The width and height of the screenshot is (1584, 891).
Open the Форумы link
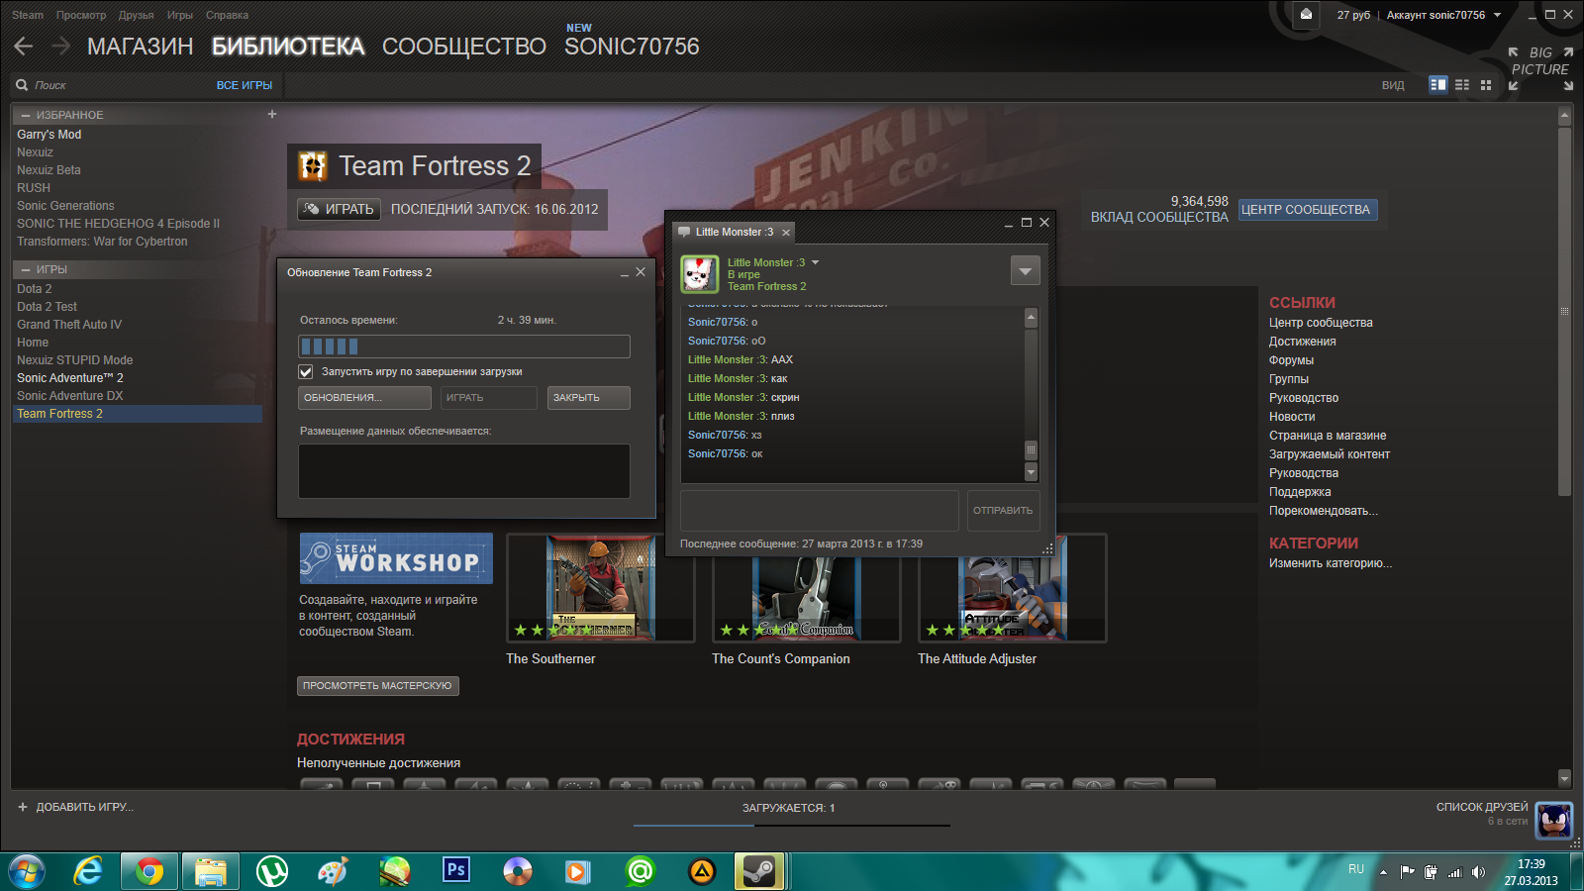tap(1292, 360)
